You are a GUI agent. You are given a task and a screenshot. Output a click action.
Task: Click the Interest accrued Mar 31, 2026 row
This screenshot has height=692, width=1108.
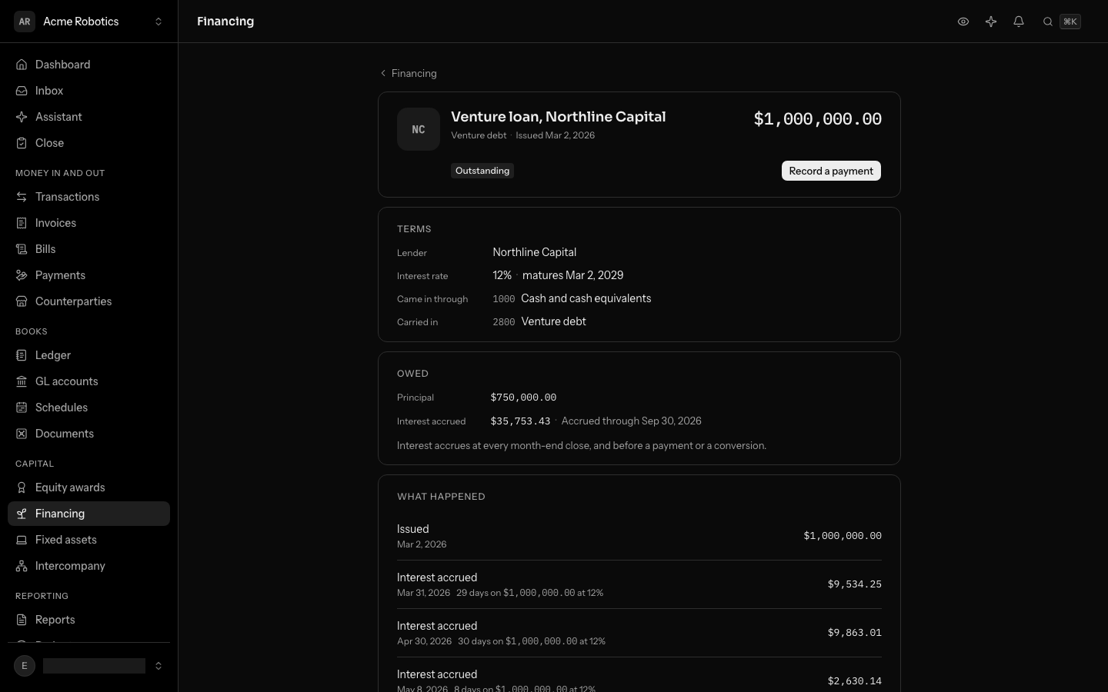[x=639, y=584]
